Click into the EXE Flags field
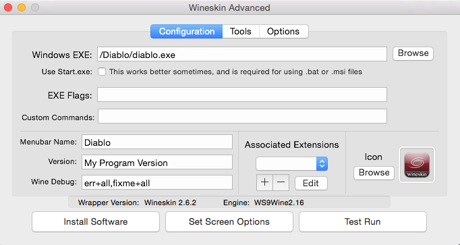The height and width of the screenshot is (245, 460). [x=242, y=94]
